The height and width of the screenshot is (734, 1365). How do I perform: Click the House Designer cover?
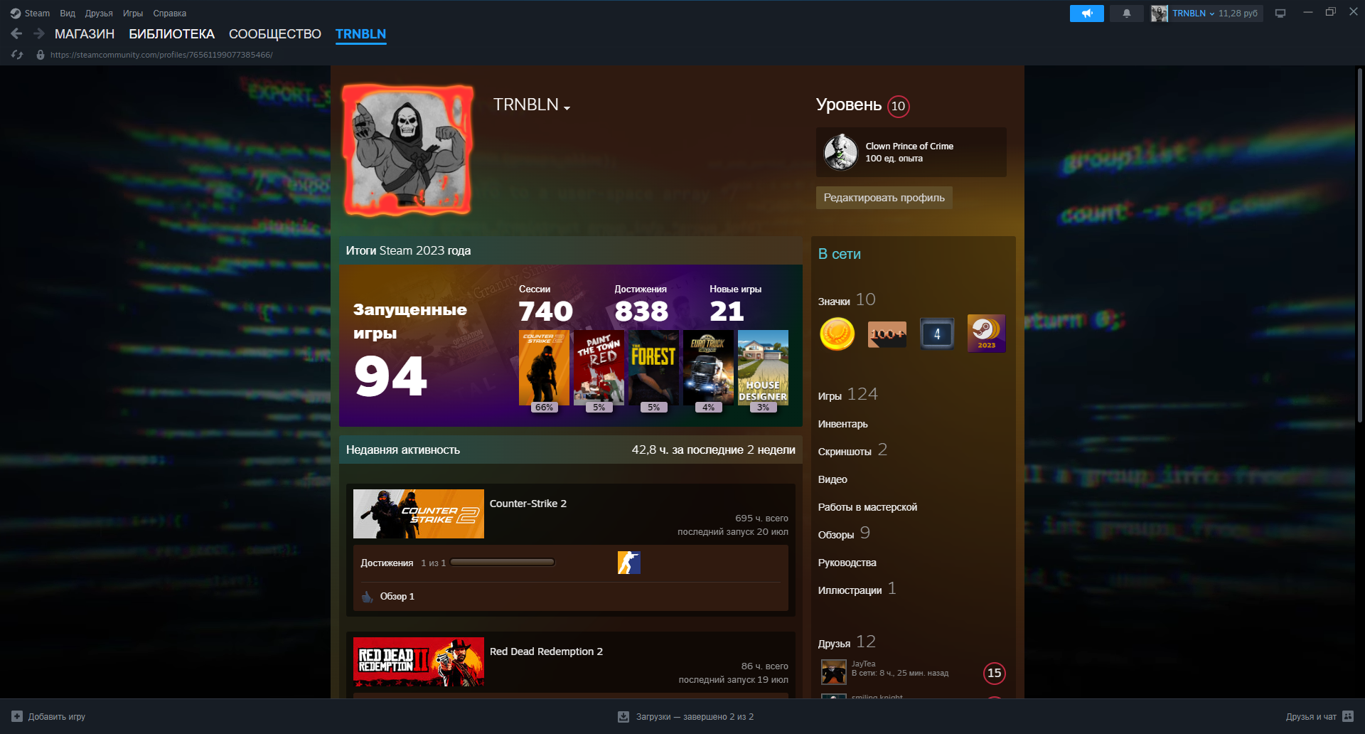point(763,368)
